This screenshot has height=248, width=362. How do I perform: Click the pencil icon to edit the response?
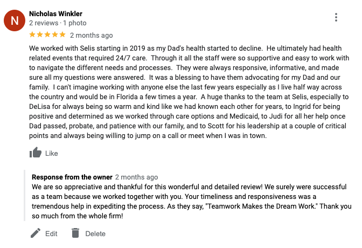36,233
